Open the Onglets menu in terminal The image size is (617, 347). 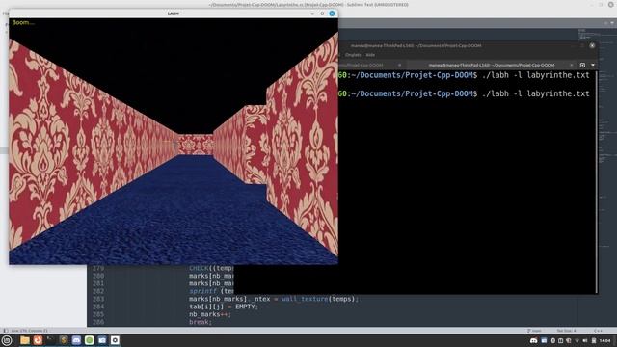pyautogui.click(x=353, y=55)
